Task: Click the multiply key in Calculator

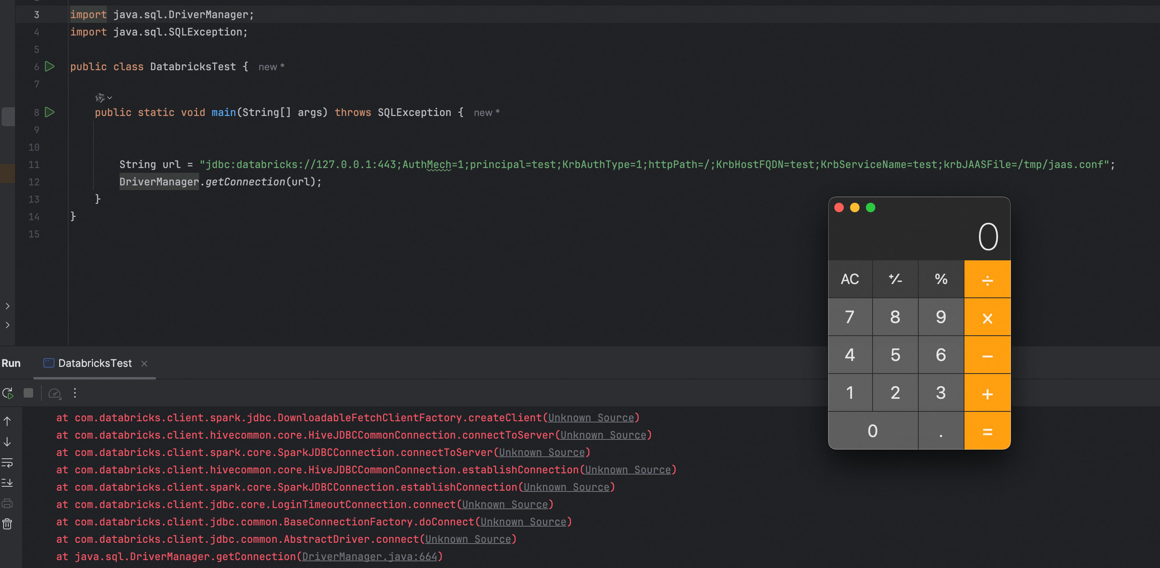Action: point(987,317)
